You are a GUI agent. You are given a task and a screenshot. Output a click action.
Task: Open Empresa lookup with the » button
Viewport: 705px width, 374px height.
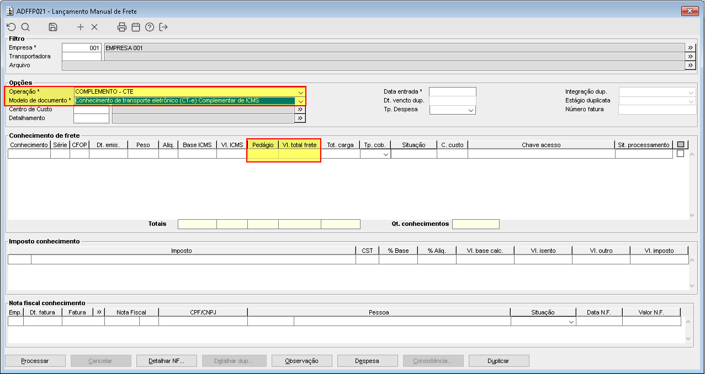[x=690, y=48]
